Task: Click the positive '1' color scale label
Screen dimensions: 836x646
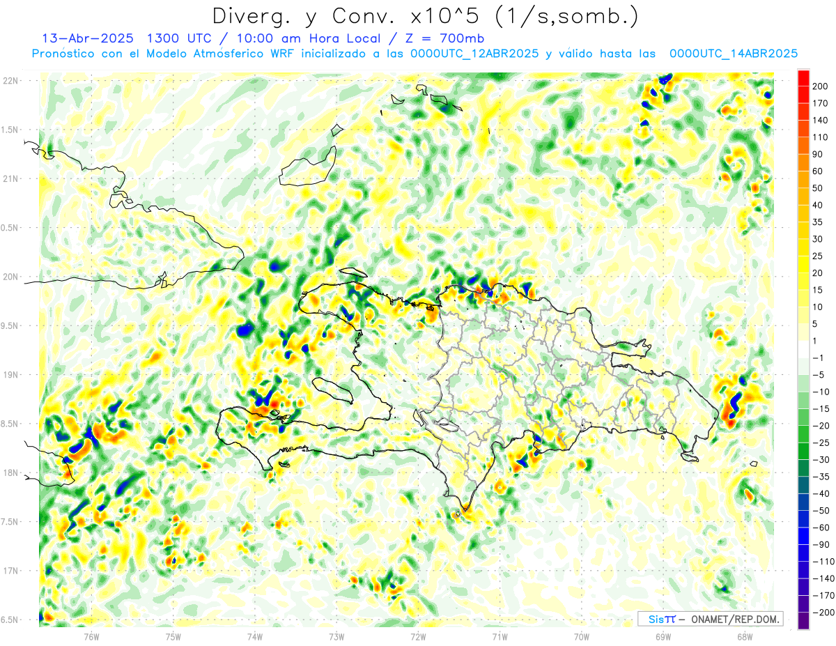Action: (x=816, y=341)
